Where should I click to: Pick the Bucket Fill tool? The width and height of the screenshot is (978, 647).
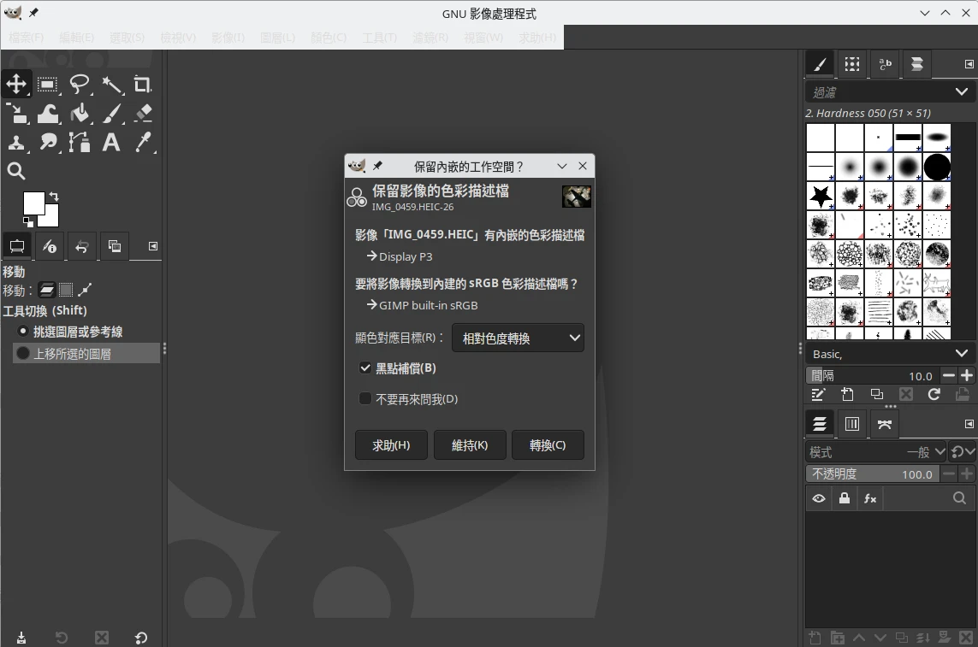coord(80,113)
